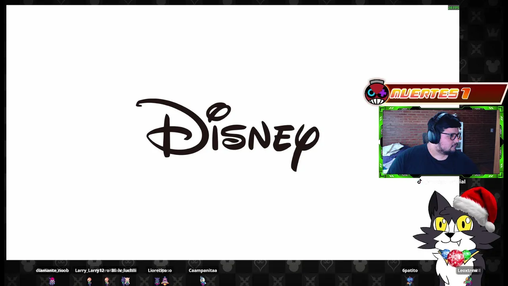Image resolution: width=508 pixels, height=286 pixels.
Task: Click the Liorecito viewer name
Action: [x=157, y=271]
